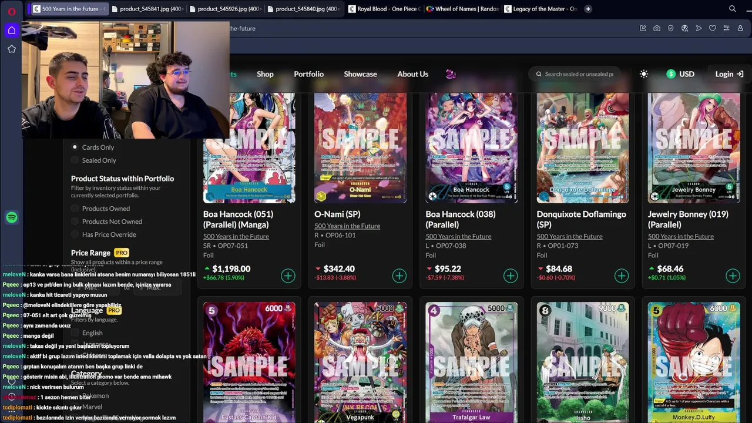Open Boa Hancock (051) (Parallel) (Manga) title
Viewport: 752px width, 423px height.
238,219
